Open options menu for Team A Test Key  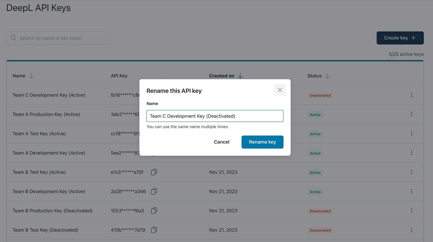412,133
